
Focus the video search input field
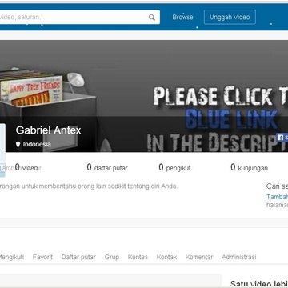(79, 18)
